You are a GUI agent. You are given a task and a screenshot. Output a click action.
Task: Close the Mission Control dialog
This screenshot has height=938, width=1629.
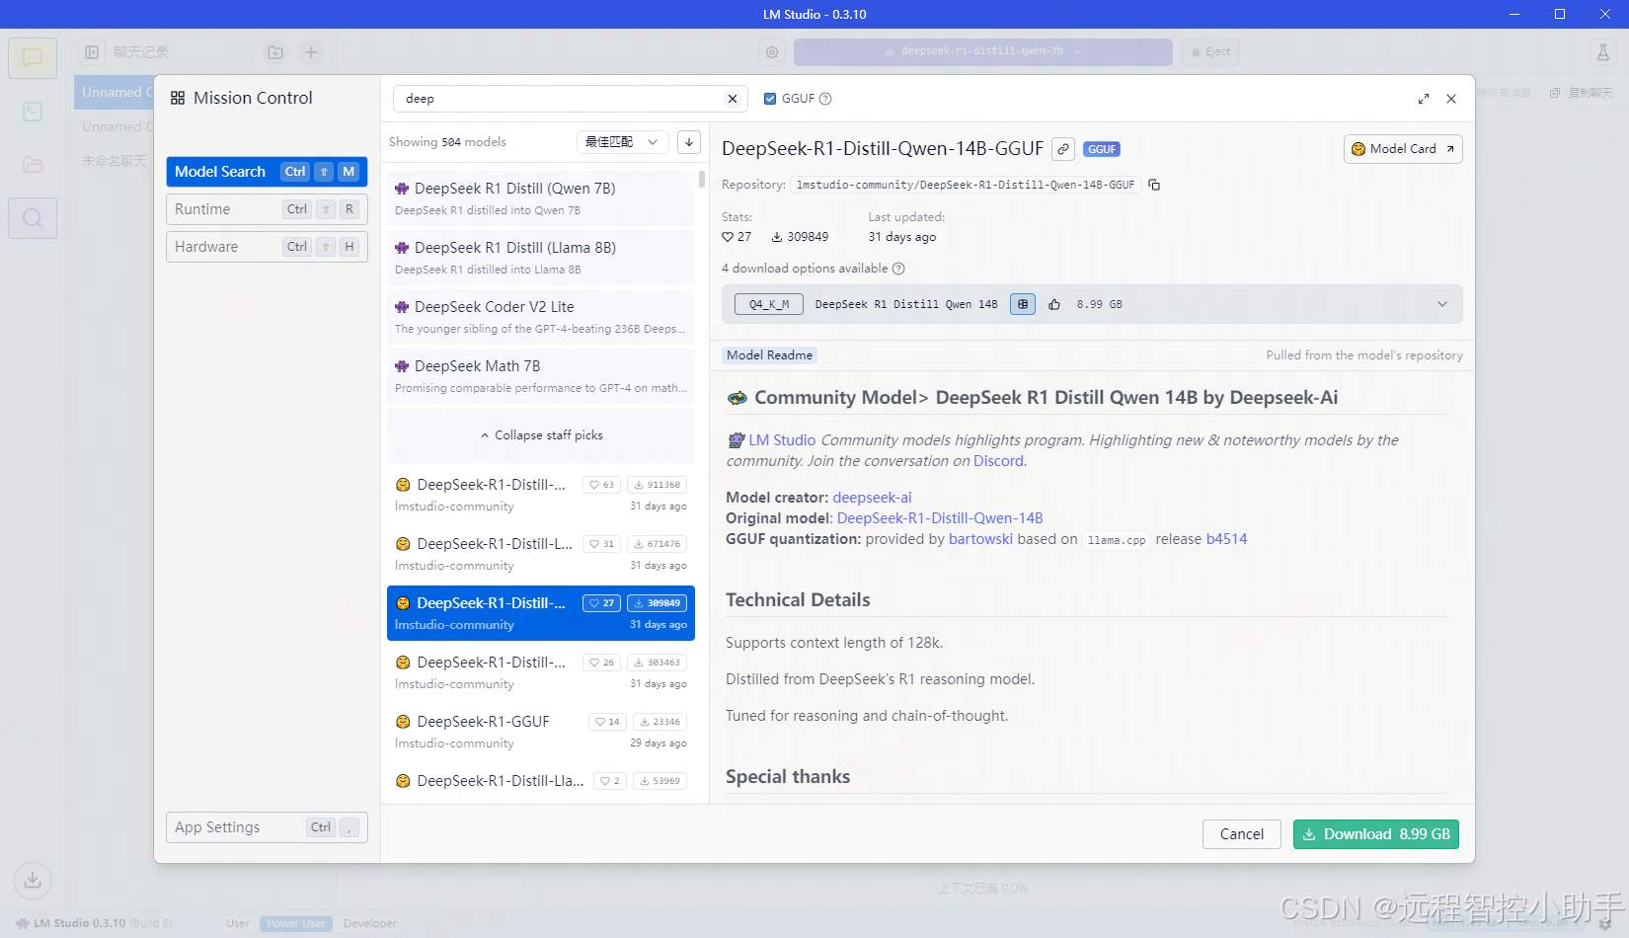click(1451, 99)
